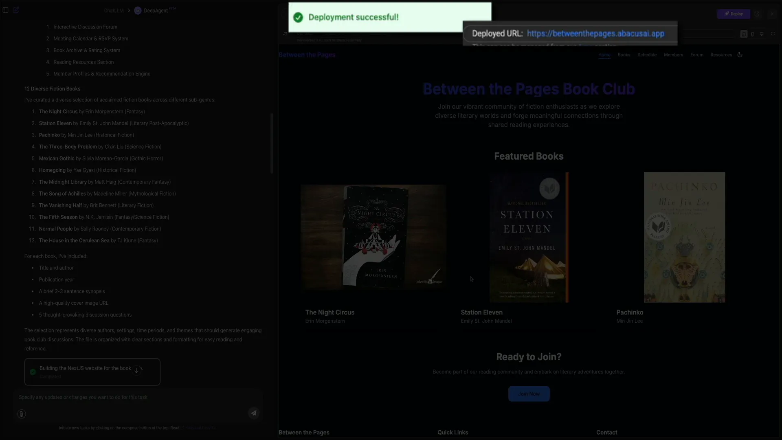Click the fullscreen preview icon

(773, 34)
